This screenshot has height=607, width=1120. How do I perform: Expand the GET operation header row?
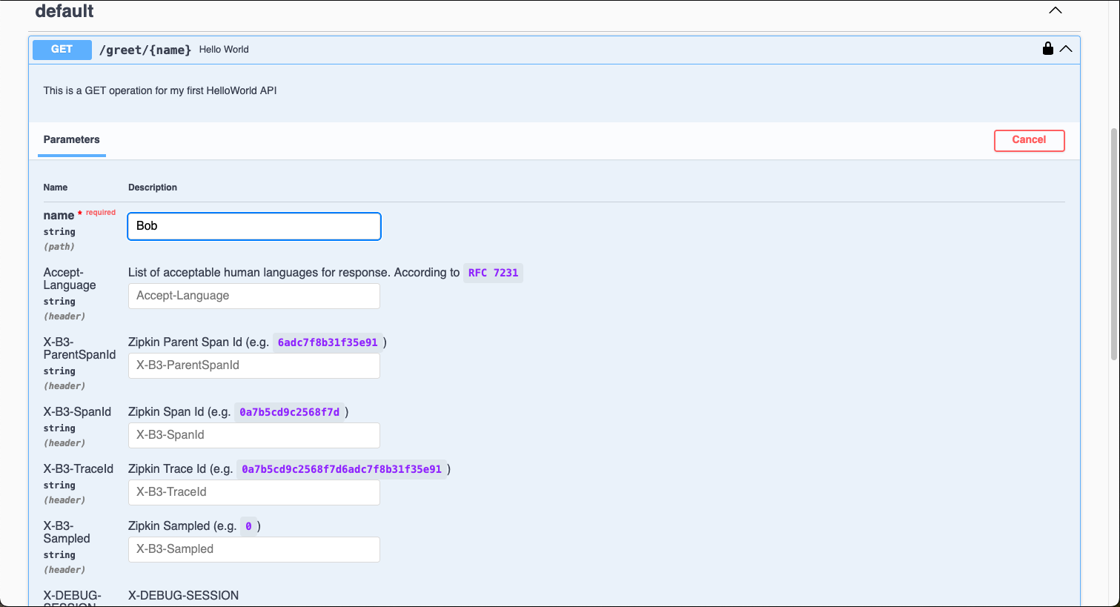point(519,50)
